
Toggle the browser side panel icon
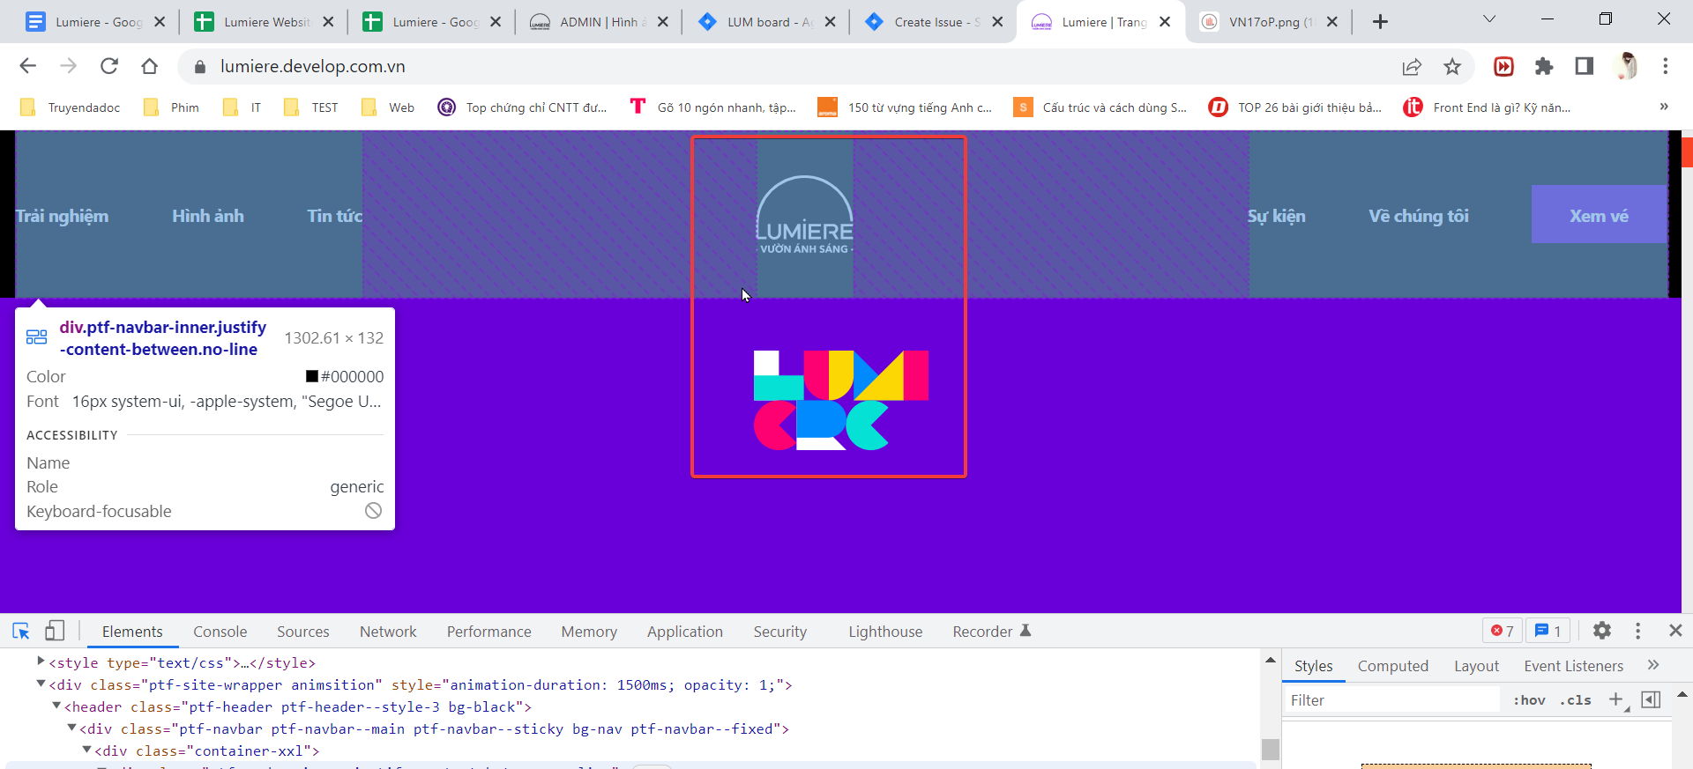pos(1585,66)
